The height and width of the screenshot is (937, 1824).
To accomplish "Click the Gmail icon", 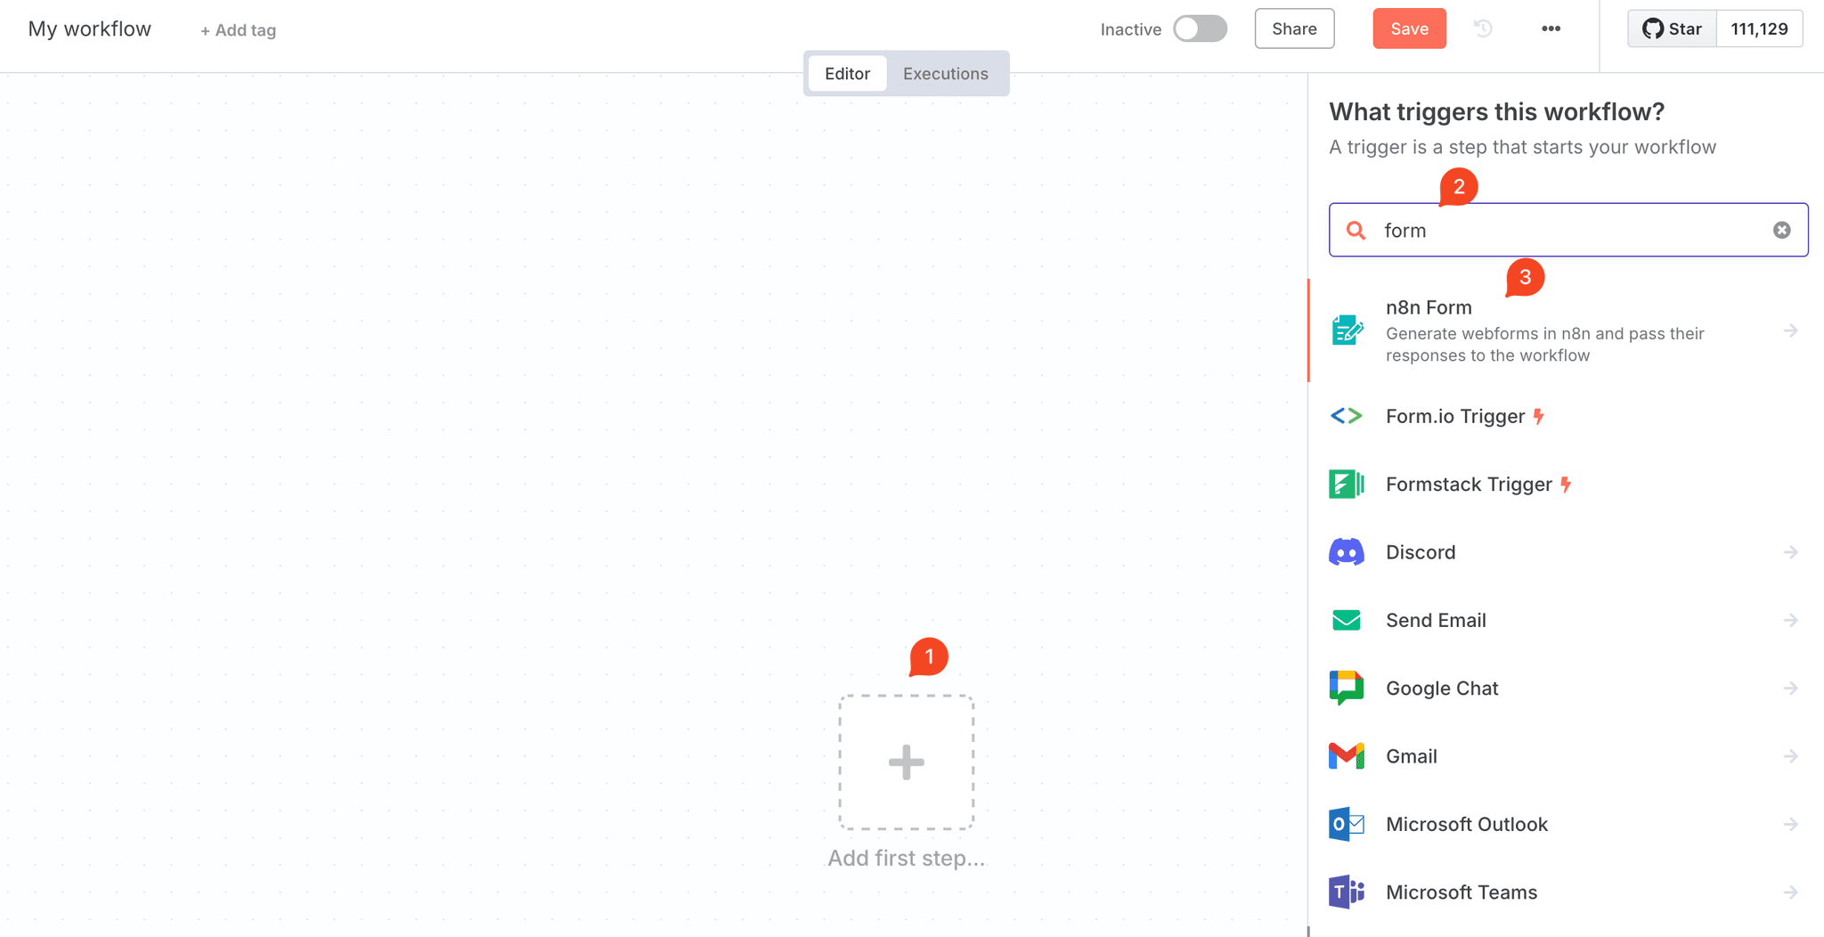I will click(x=1347, y=756).
